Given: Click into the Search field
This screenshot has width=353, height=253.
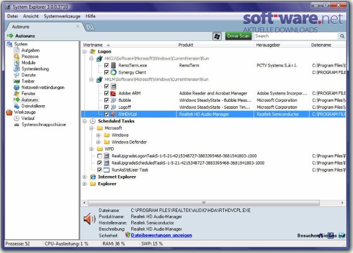Looking at the screenshot, I should pyautogui.click(x=296, y=36).
